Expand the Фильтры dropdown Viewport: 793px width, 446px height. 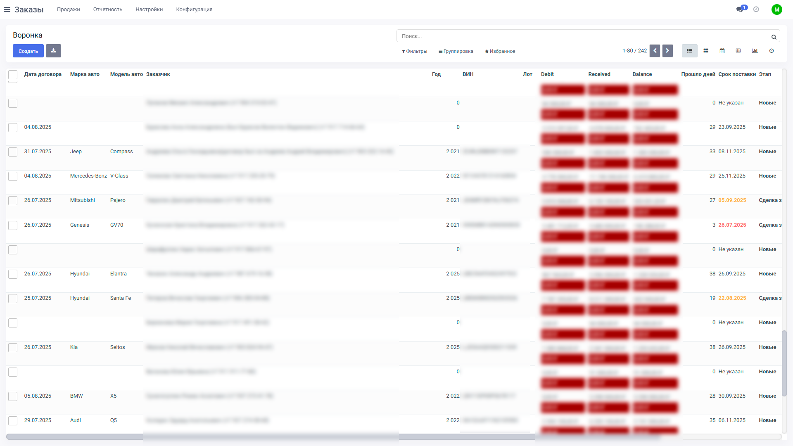tap(414, 51)
